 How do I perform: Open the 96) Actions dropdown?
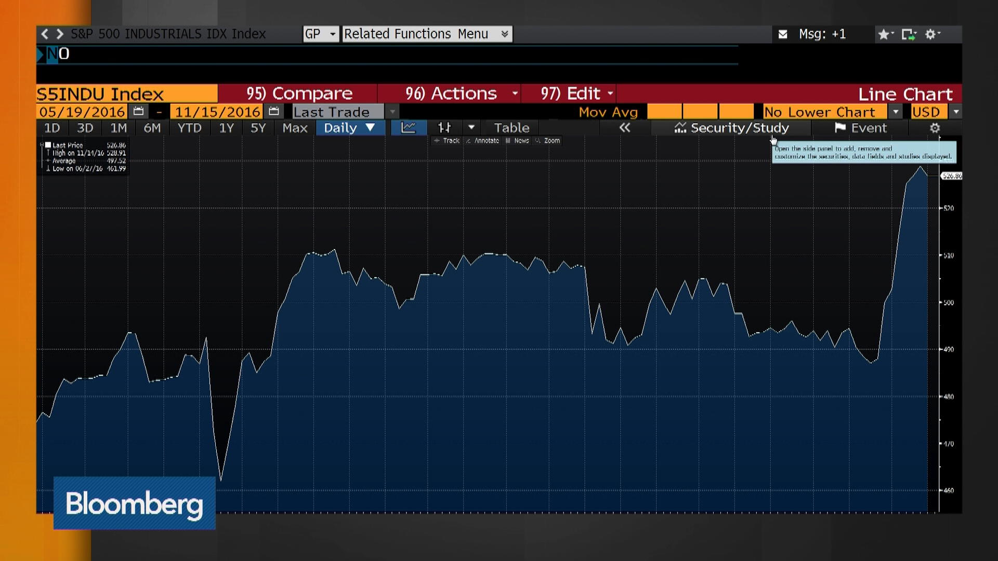tap(515, 94)
